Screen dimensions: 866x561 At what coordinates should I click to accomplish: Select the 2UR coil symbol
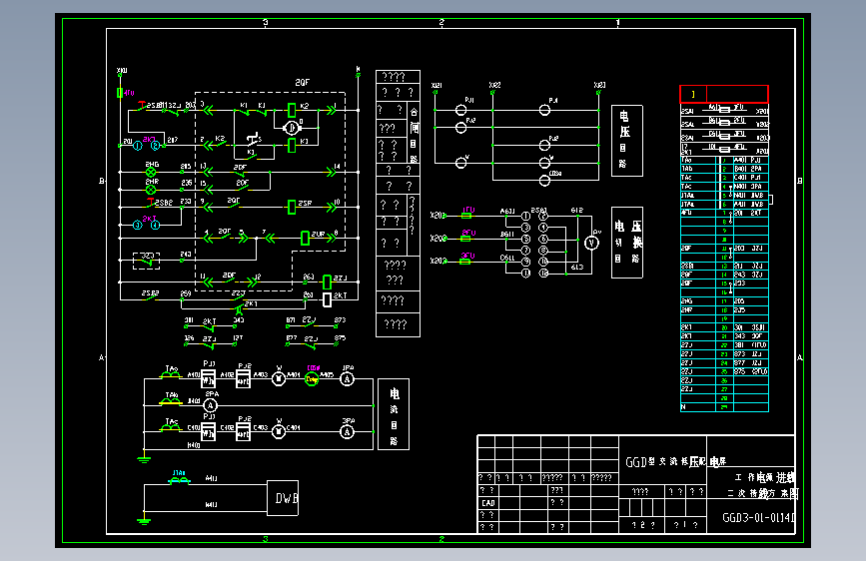[x=305, y=238]
